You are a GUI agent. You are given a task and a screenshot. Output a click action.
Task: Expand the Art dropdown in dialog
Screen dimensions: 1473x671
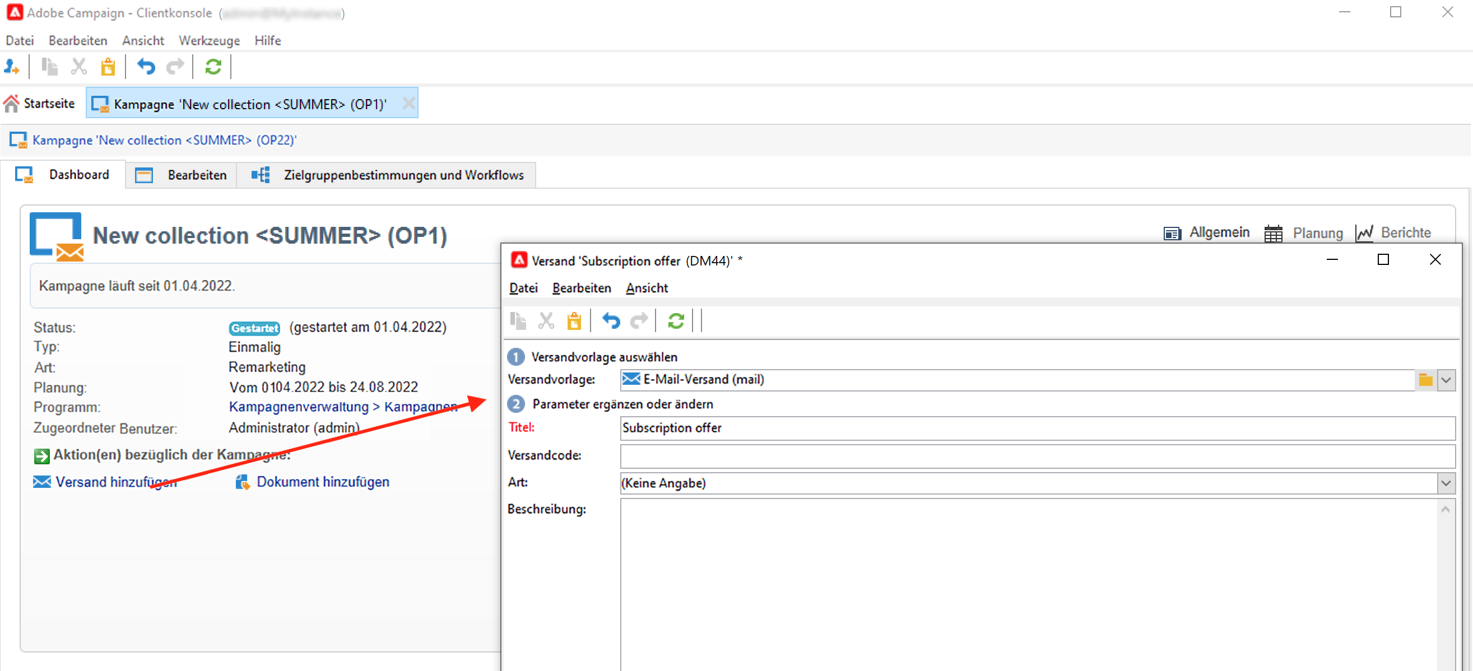[1446, 483]
